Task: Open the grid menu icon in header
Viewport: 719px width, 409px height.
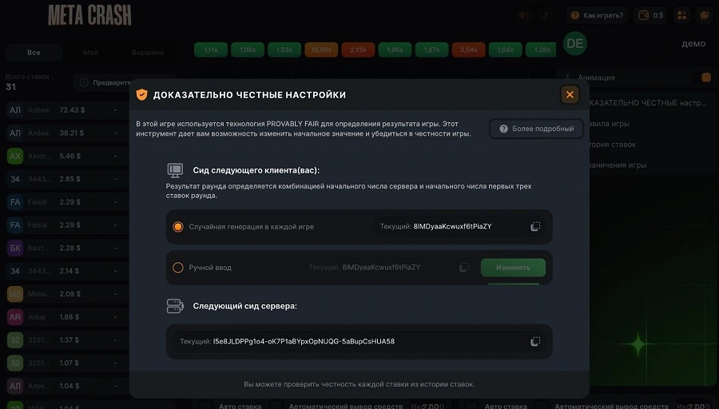Action: point(682,15)
